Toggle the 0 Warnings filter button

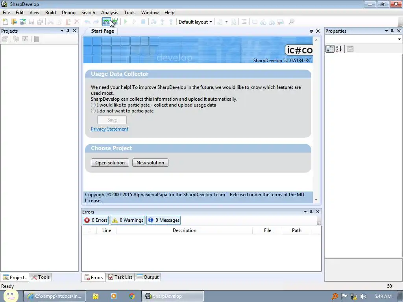coord(128,220)
